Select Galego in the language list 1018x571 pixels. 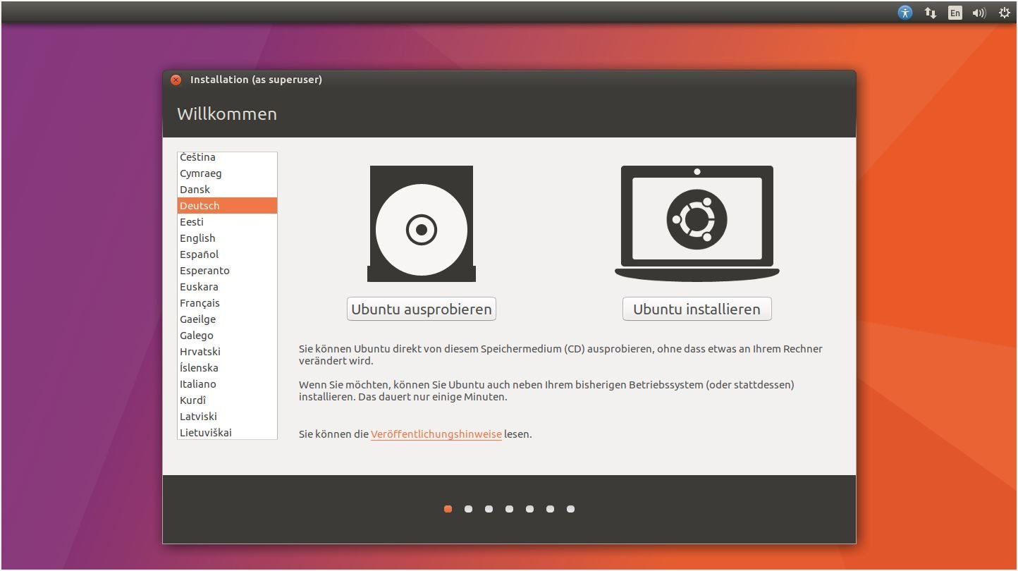click(227, 336)
